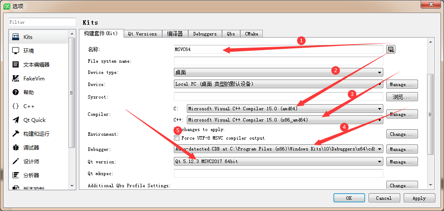Click Change button next to Environment
Viewport: 444px width, 211px height.
coord(402,134)
